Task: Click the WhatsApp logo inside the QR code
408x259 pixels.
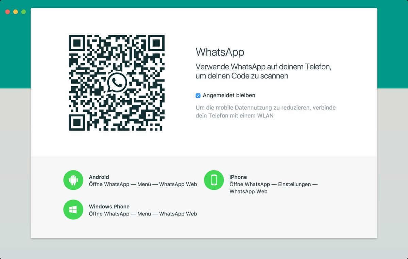Action: tap(117, 82)
